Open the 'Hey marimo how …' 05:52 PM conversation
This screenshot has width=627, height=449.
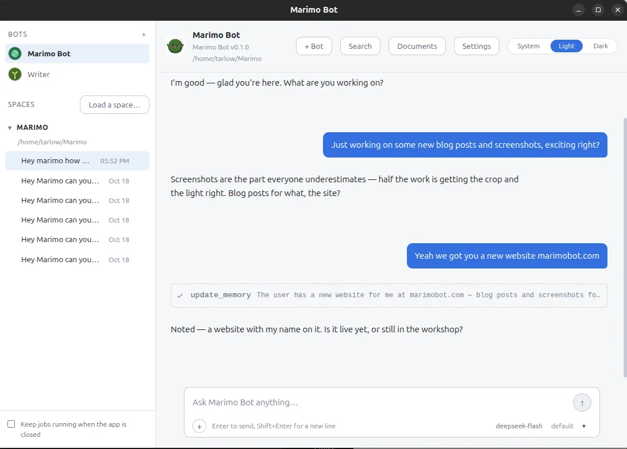(x=77, y=160)
